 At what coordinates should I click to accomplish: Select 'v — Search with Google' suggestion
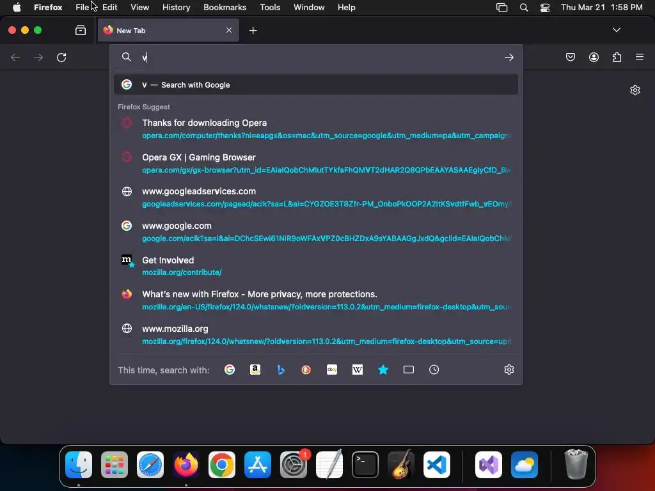coord(316,85)
